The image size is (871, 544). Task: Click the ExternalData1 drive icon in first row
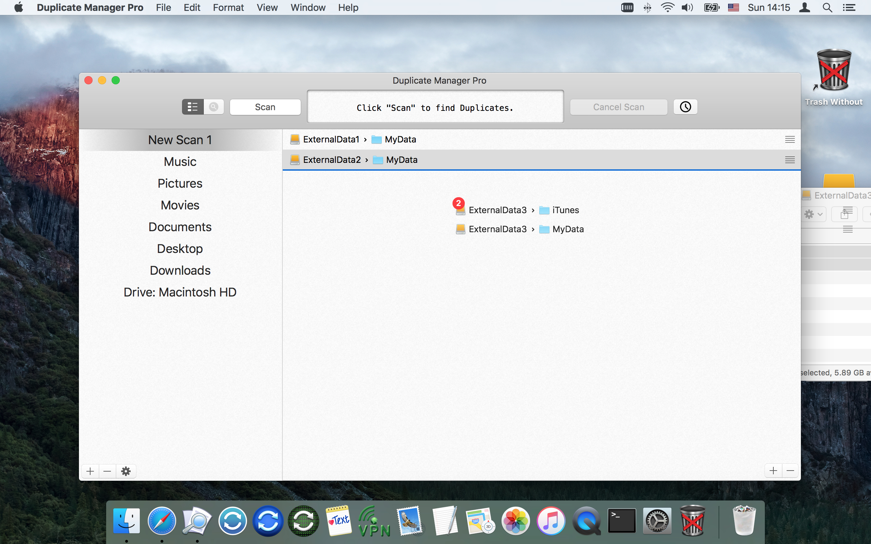(x=295, y=139)
